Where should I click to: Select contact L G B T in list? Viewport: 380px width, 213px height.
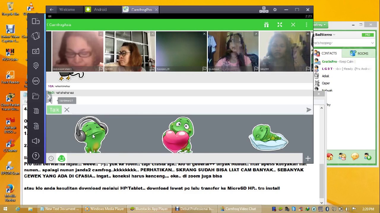pyautogui.click(x=344, y=69)
